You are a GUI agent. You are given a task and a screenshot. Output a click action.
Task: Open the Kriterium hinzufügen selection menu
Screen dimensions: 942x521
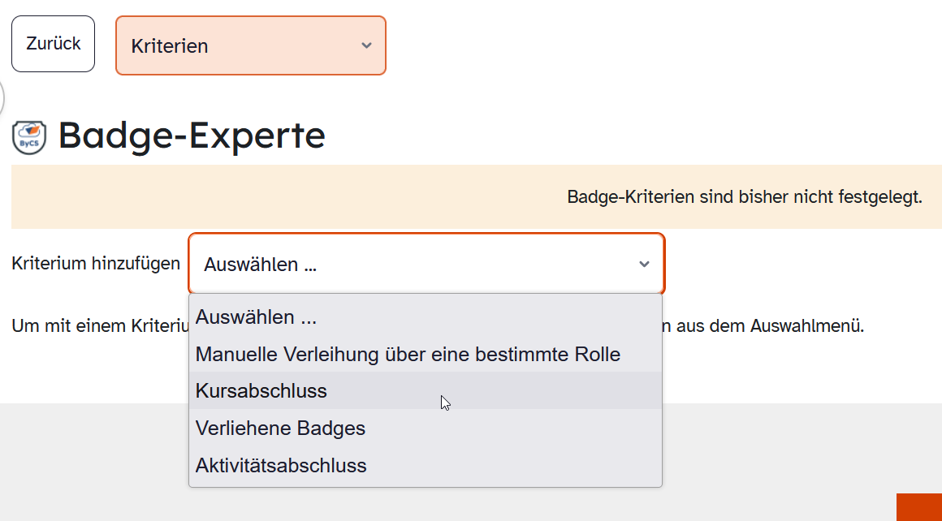point(426,264)
